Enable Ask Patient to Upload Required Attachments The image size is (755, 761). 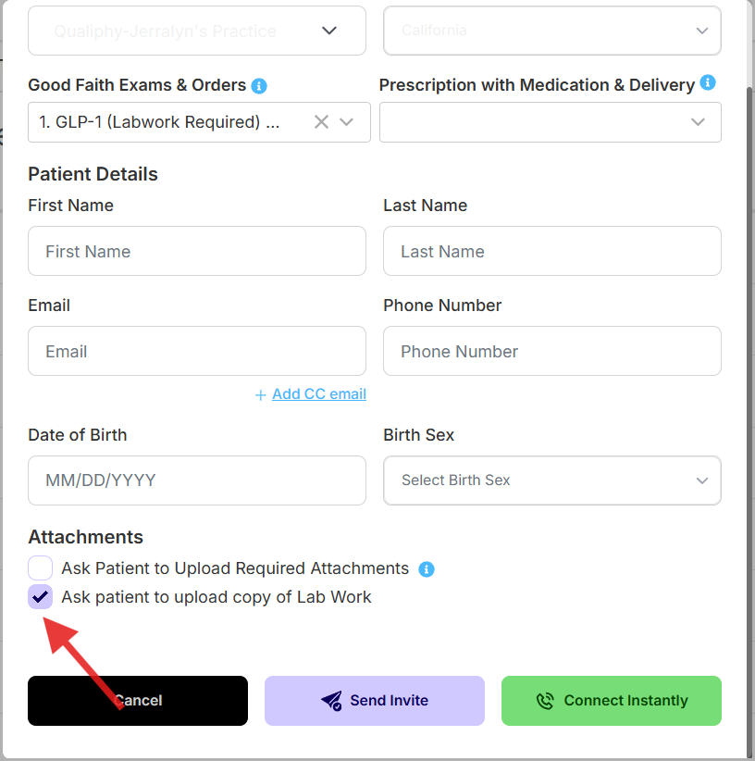pyautogui.click(x=40, y=568)
